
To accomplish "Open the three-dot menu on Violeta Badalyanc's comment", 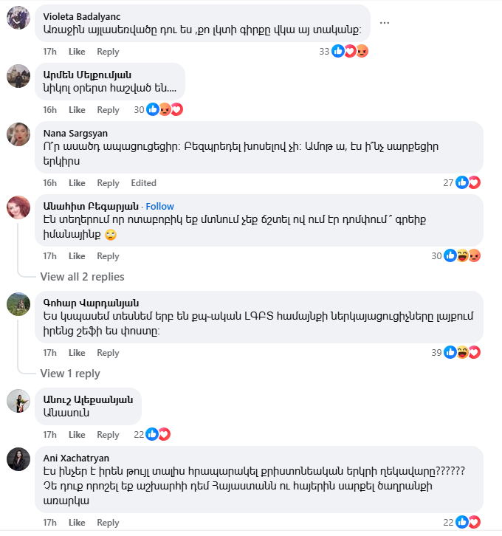I will click(384, 22).
